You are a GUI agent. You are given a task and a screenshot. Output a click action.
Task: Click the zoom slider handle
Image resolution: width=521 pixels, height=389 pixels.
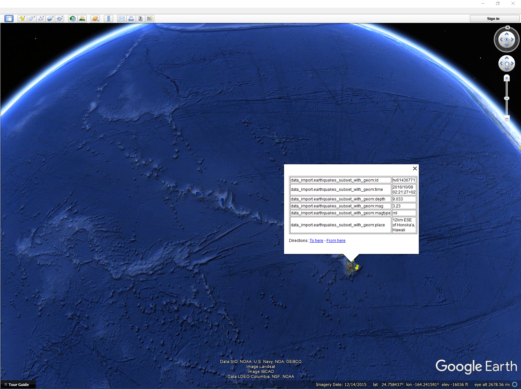point(507,98)
